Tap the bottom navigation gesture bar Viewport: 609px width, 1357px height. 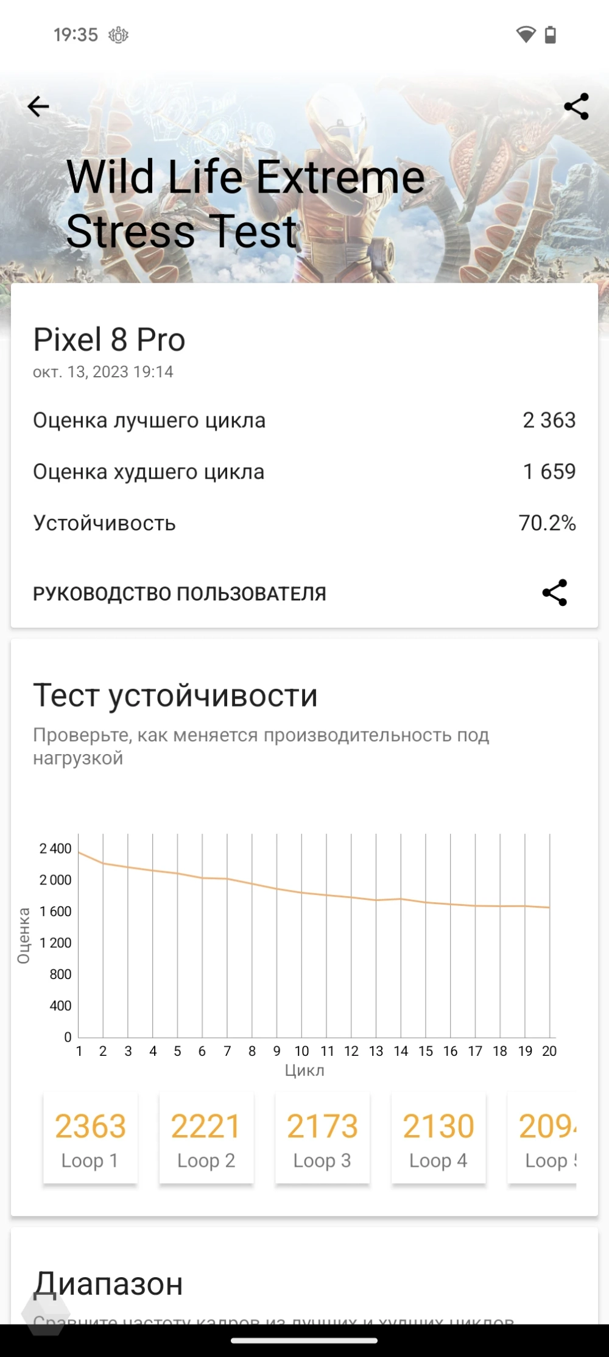(x=304, y=1341)
